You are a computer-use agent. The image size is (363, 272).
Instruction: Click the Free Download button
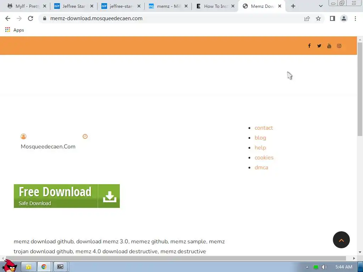tap(67, 196)
